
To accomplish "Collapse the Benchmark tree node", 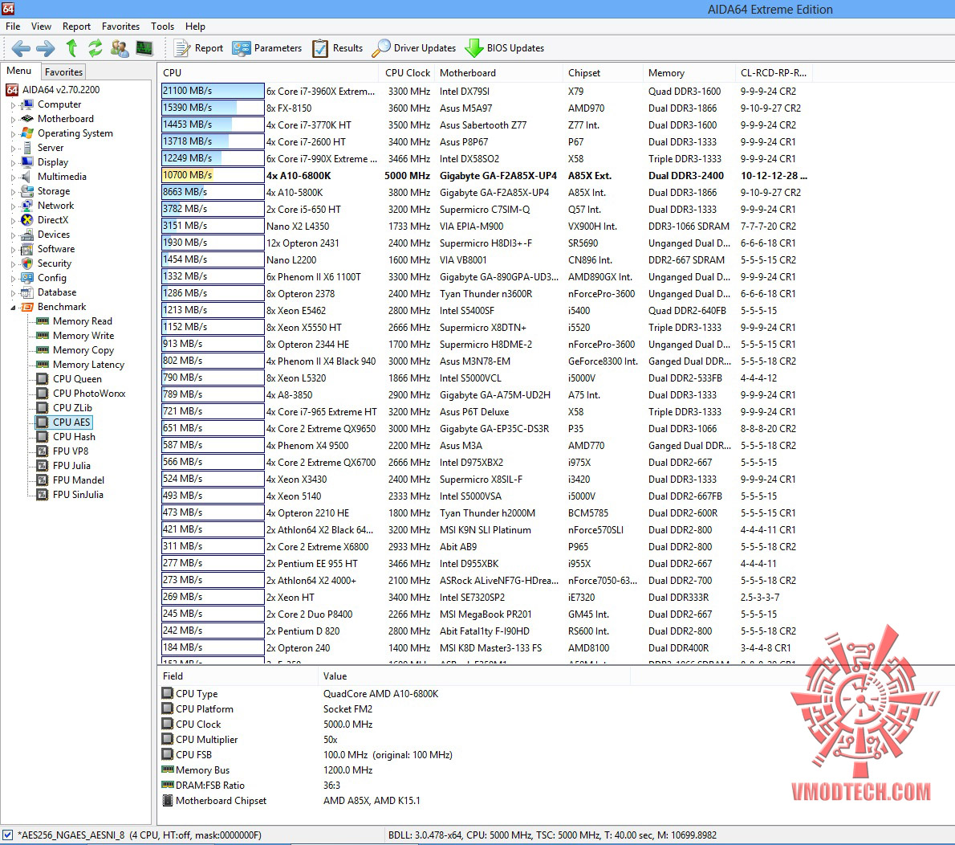I will (x=13, y=308).
